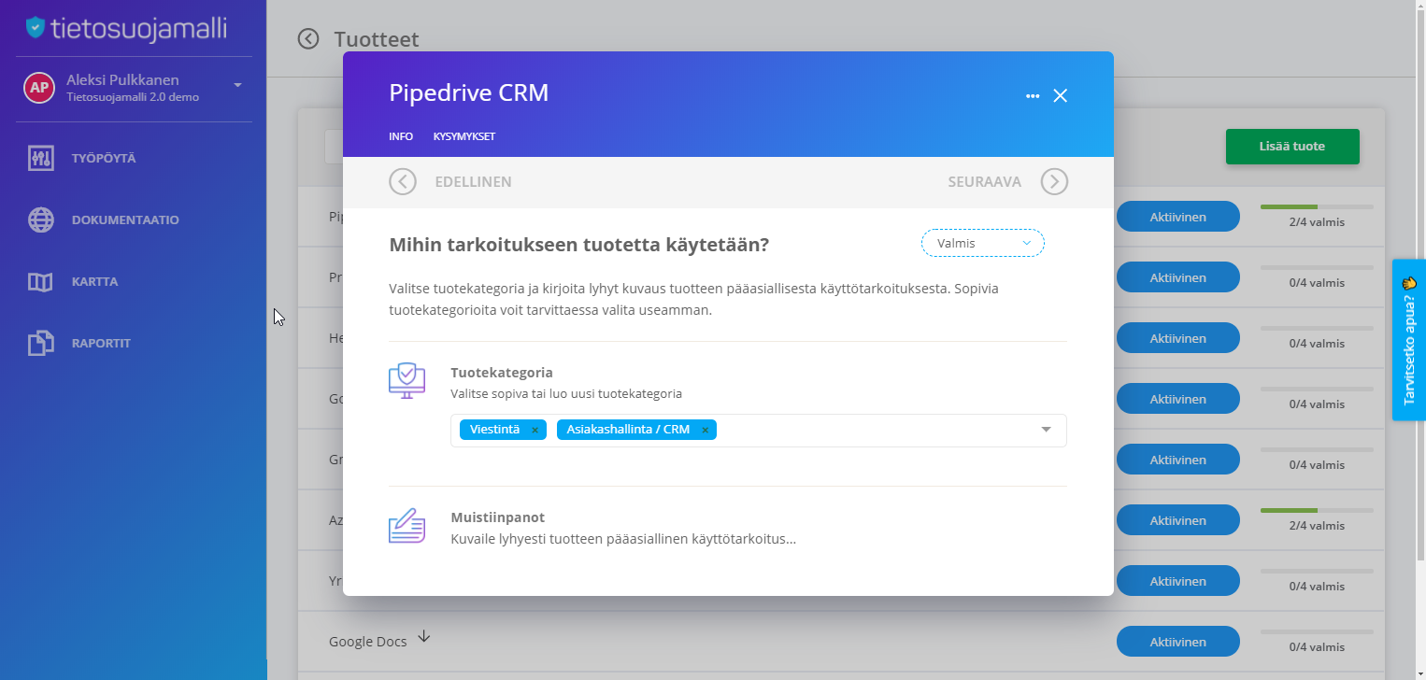Screen dimensions: 1426x680
Task: Select TYÖPÖYTÄ in the sidebar
Action: coord(104,158)
